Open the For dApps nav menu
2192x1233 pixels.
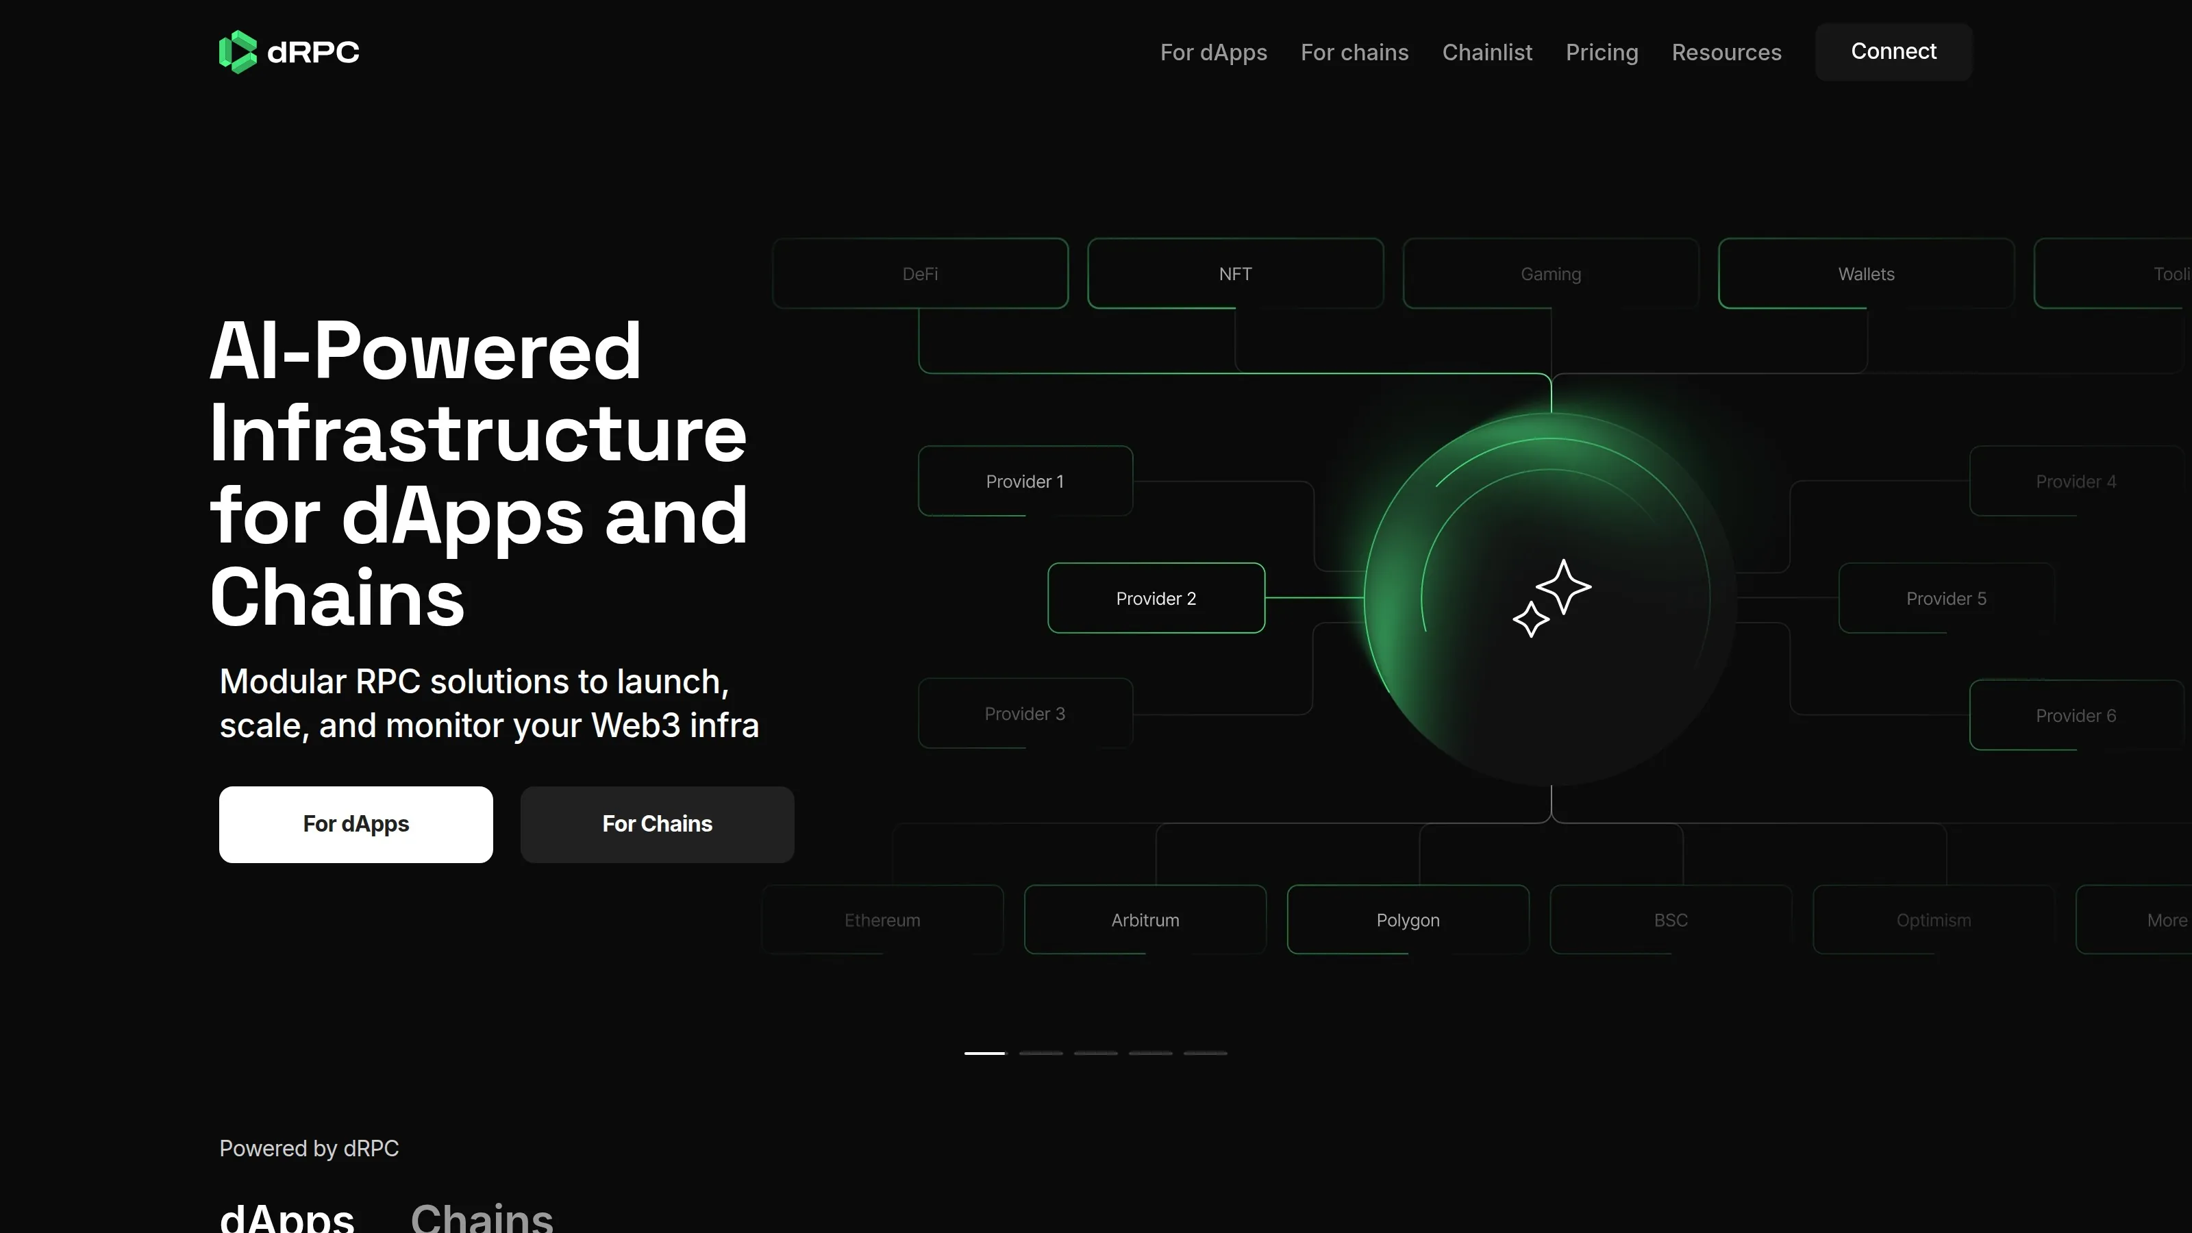[1213, 53]
